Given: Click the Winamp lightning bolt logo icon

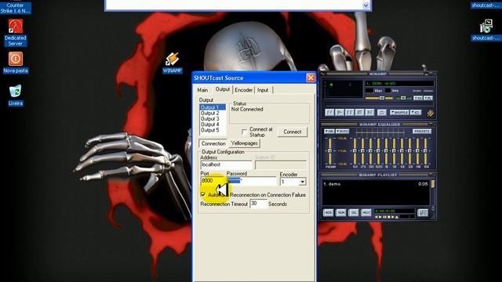Looking at the screenshot, I should [430, 113].
